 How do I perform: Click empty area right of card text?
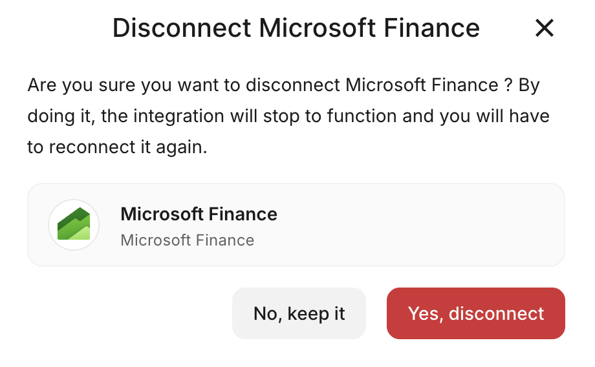pos(420,225)
